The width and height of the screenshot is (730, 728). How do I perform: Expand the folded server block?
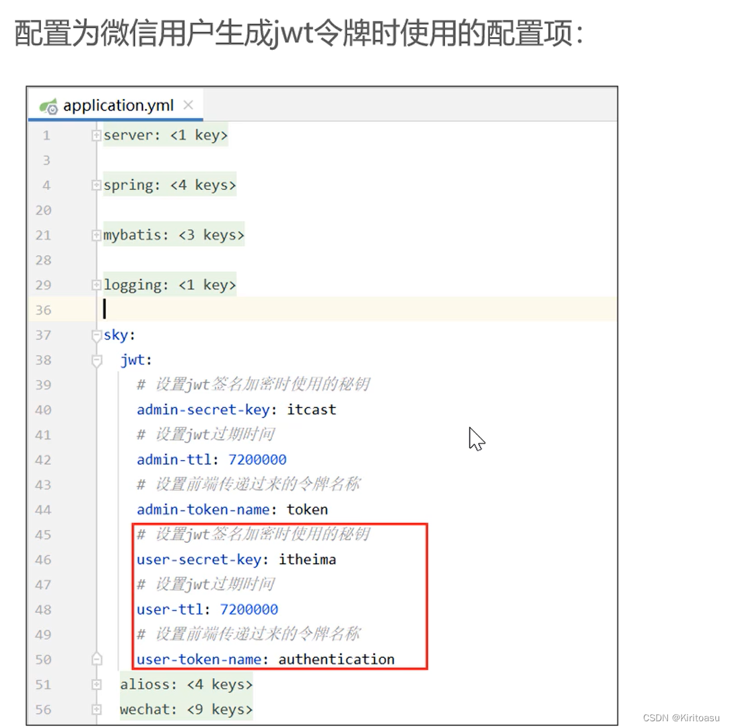(x=96, y=135)
